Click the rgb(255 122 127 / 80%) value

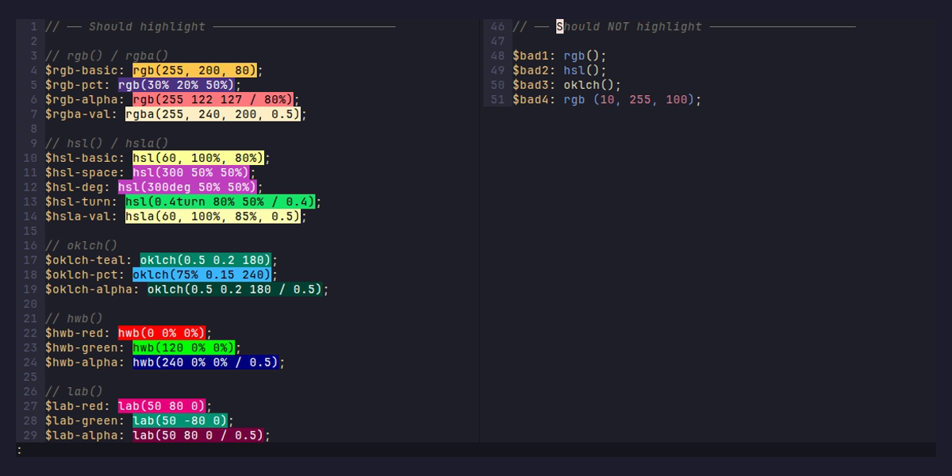tap(213, 99)
